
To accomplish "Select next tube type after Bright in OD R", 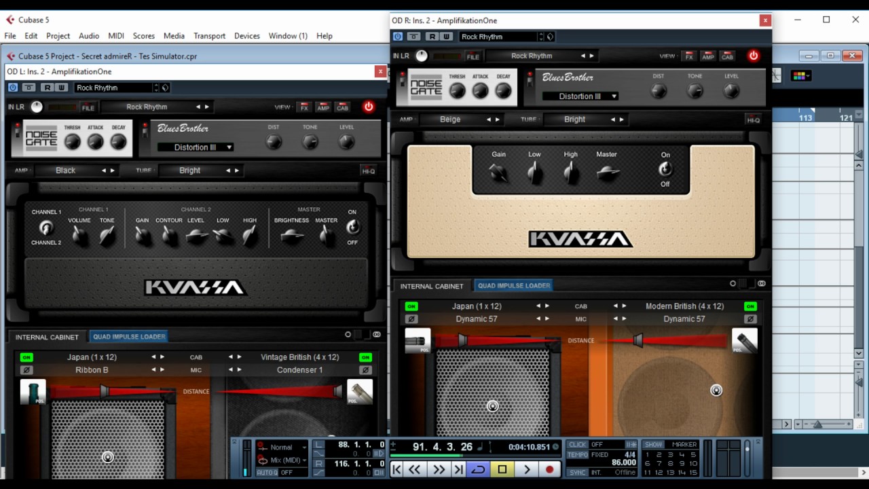I will click(x=621, y=120).
